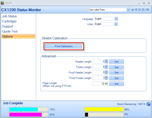Set the Header Length value
This screenshot has width=152, height=118.
click(116, 62)
